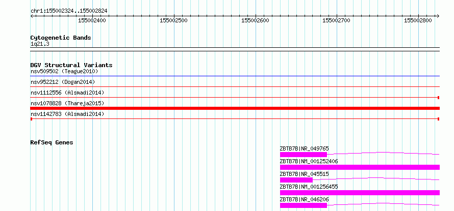The image size is (454, 211).
Task: Click the red line of nsv952212
Action: (x=235, y=86)
